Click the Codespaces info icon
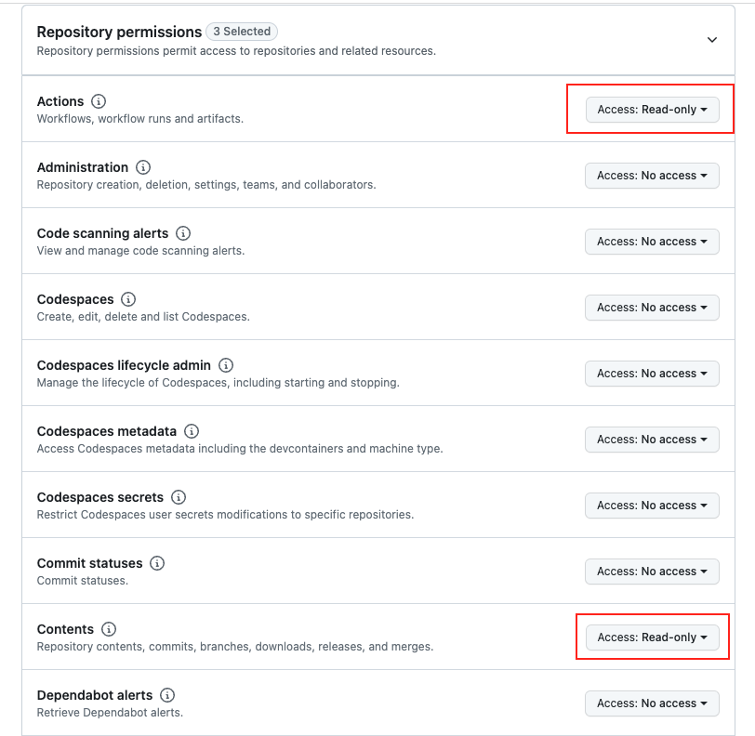755x736 pixels. 128,299
